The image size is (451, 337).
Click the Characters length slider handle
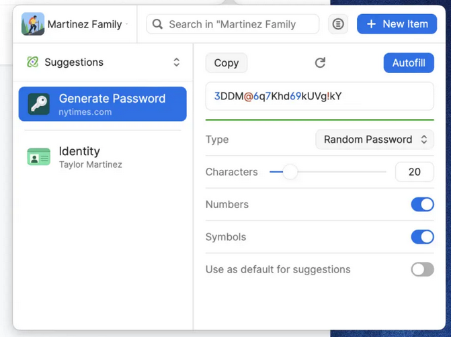290,172
